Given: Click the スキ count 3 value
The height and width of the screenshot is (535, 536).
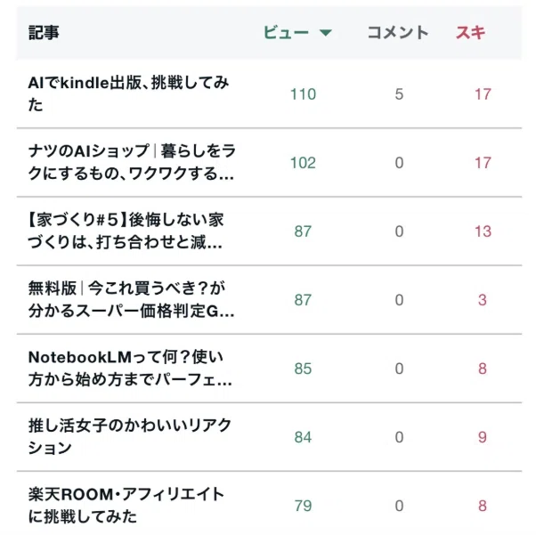Looking at the screenshot, I should 483,300.
